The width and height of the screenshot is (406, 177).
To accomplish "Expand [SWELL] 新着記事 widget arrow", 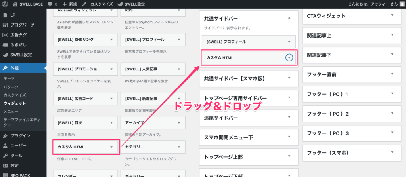I will coord(179,99).
